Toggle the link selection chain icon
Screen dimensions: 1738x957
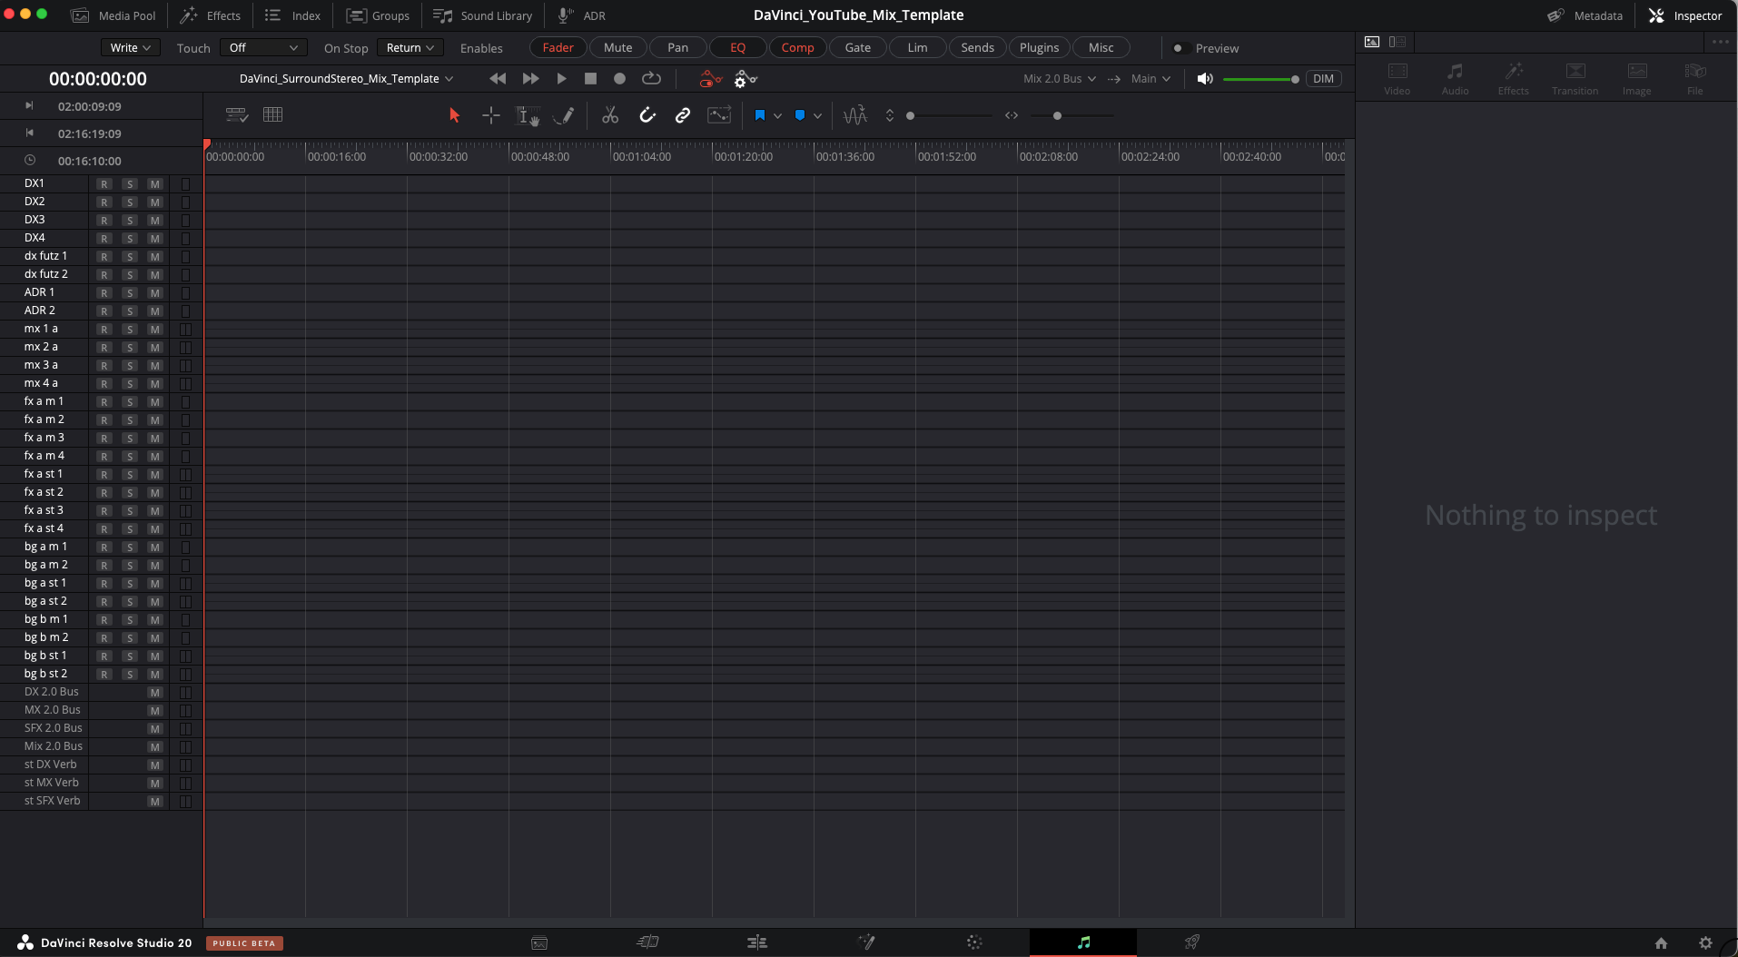[683, 115]
